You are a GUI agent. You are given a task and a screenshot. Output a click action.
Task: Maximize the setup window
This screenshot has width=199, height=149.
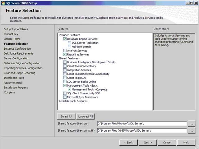tap(192, 3)
